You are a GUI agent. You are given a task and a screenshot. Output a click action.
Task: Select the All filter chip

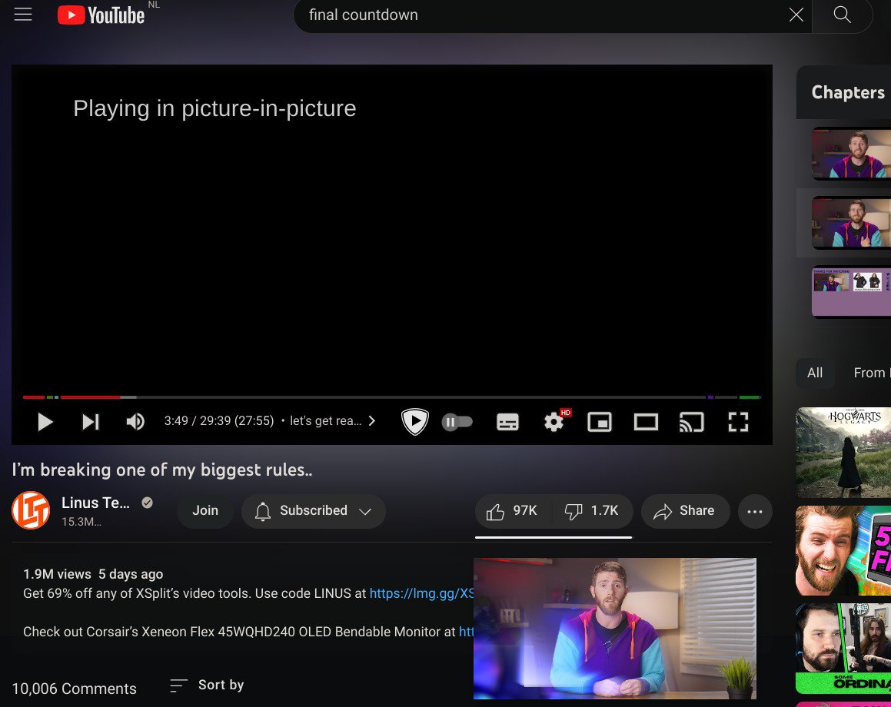tap(815, 373)
